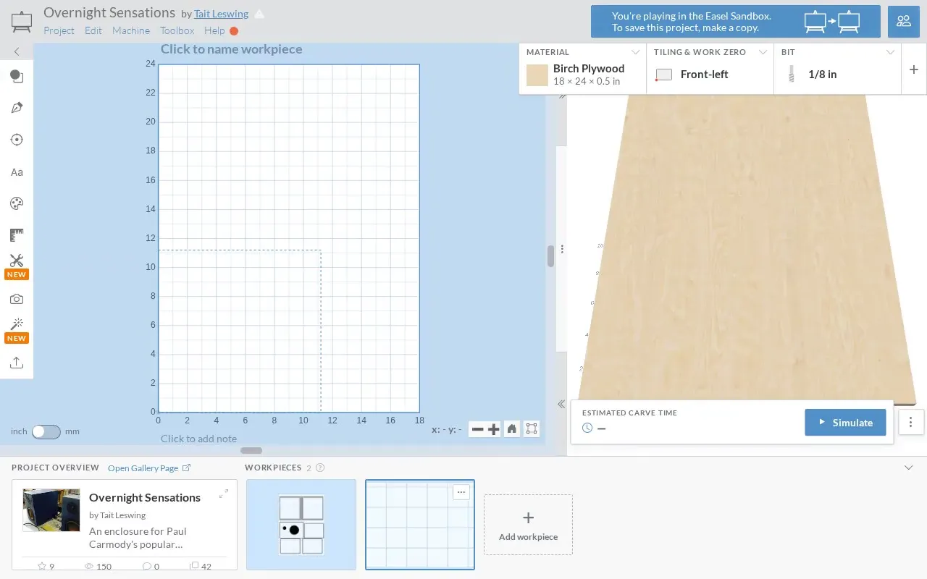Open the icon library palette tool
927x579 pixels.
point(17,203)
